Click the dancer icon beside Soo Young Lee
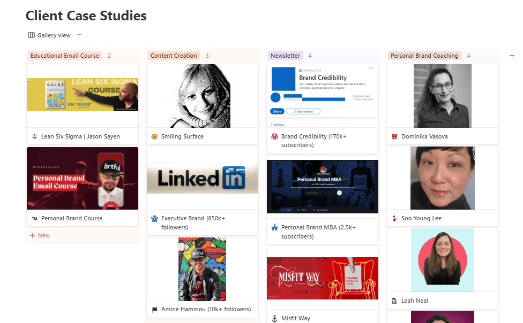 (394, 218)
